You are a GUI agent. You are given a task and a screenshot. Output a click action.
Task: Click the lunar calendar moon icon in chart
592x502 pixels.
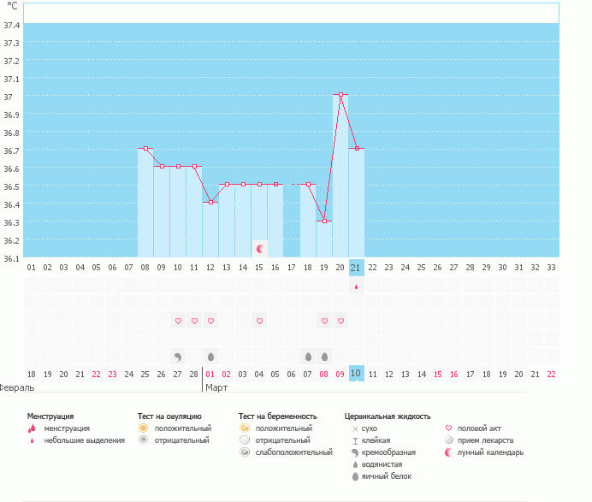259,248
